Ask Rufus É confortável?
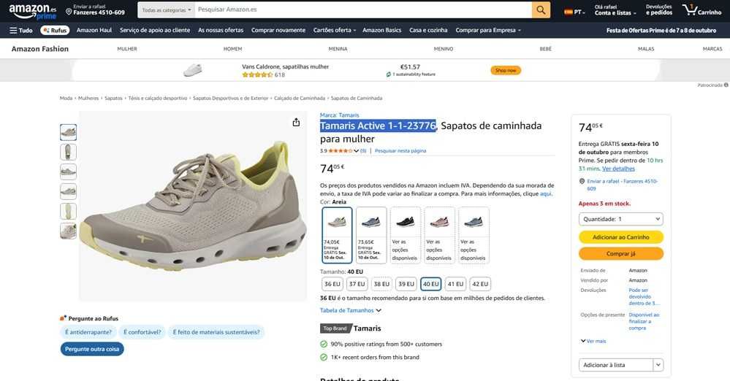730x381 pixels. pos(142,332)
